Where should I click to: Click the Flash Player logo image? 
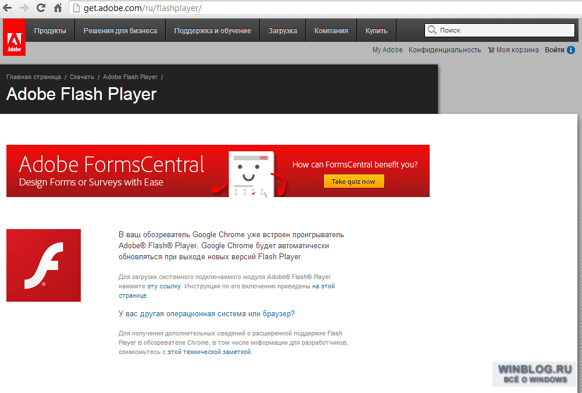coord(44,265)
